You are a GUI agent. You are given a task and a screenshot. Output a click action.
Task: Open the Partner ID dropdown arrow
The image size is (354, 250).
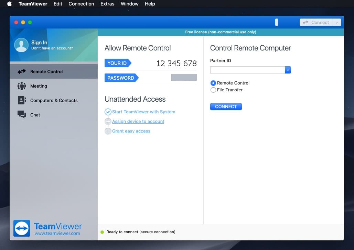288,70
